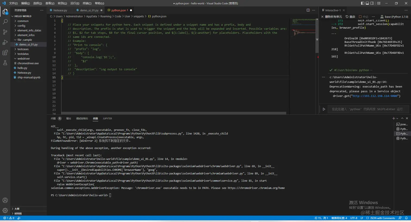Open the Edit (编辑) menu
Viewport: 411px width, 222px height.
pos(26,3)
